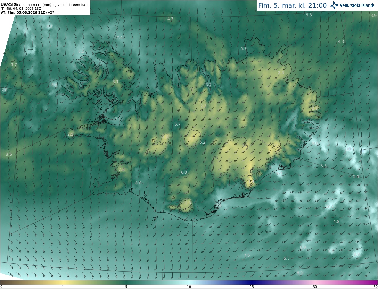Click the 3.6 value near the left edge

click(x=9, y=155)
